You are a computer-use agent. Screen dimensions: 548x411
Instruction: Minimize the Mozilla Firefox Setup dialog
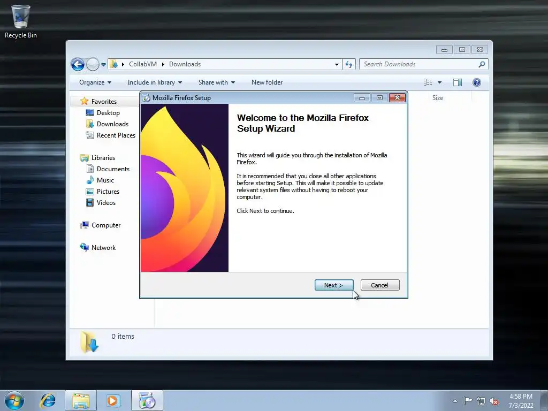click(362, 98)
